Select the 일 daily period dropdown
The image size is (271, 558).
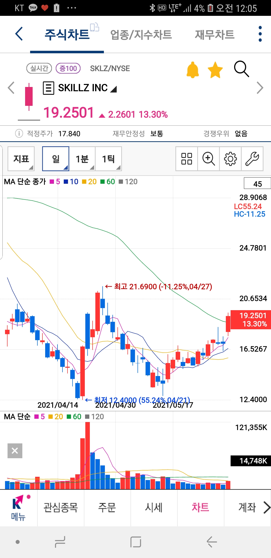56,159
